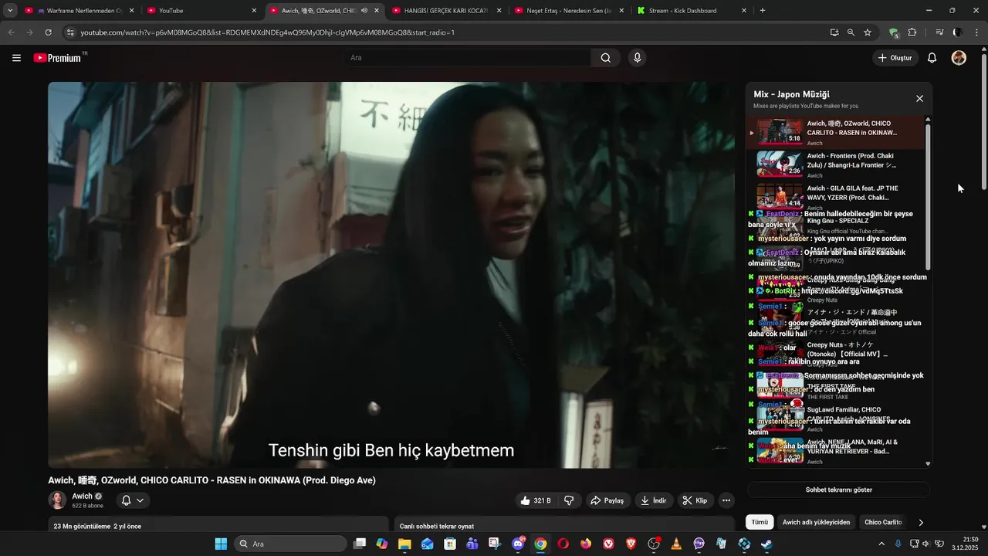The height and width of the screenshot is (556, 988).
Task: Open the browser media controls icon
Action: point(939,32)
